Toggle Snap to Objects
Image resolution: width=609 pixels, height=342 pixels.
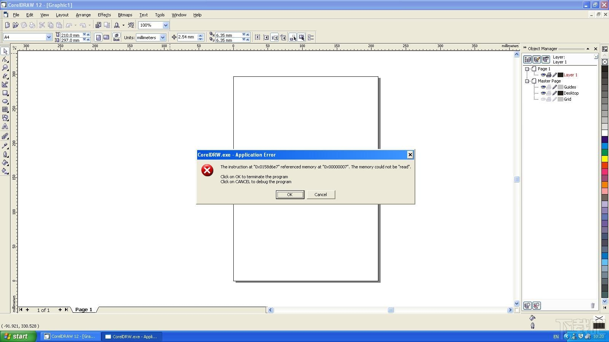point(274,37)
